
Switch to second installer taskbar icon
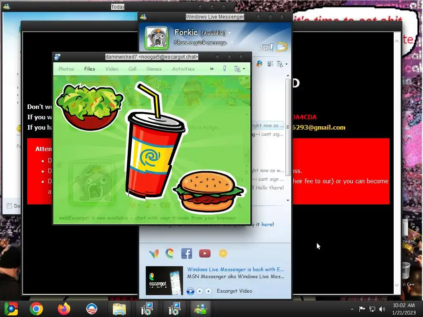click(x=175, y=309)
